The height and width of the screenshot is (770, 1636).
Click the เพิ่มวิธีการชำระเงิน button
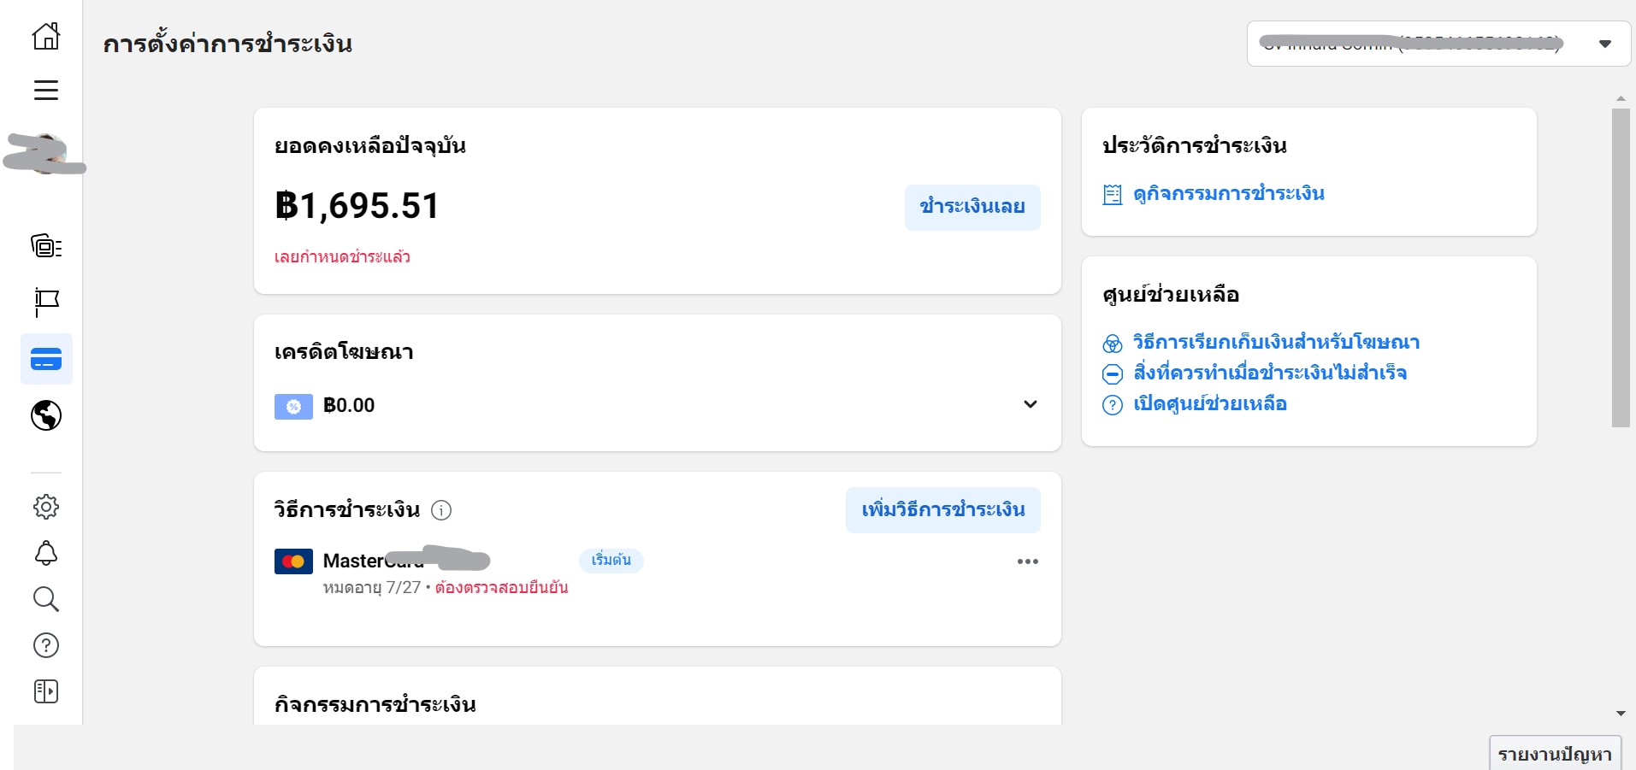[943, 510]
